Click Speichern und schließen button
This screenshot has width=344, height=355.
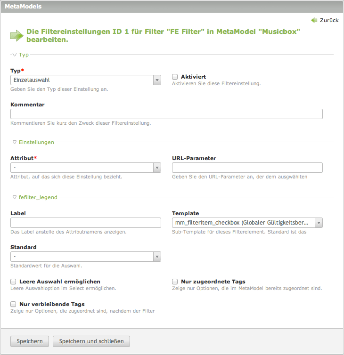(91, 341)
